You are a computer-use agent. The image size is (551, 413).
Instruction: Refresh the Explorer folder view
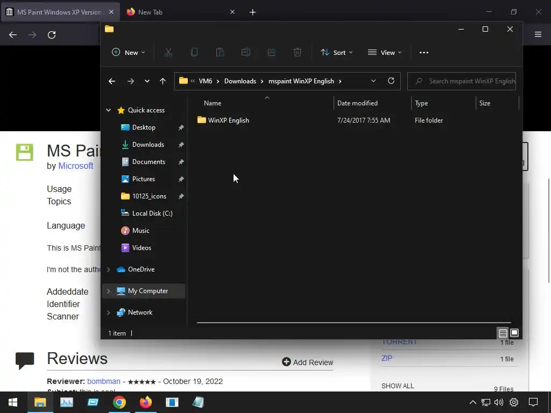[x=391, y=81]
